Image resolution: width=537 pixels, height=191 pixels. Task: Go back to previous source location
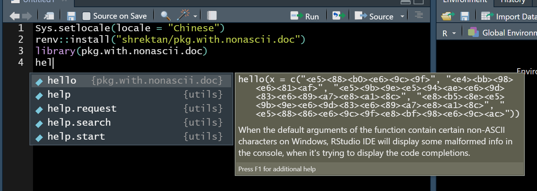click(x=15, y=16)
